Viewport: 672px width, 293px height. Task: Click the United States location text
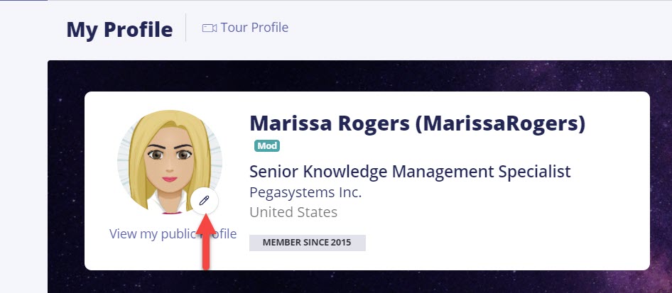pos(293,212)
